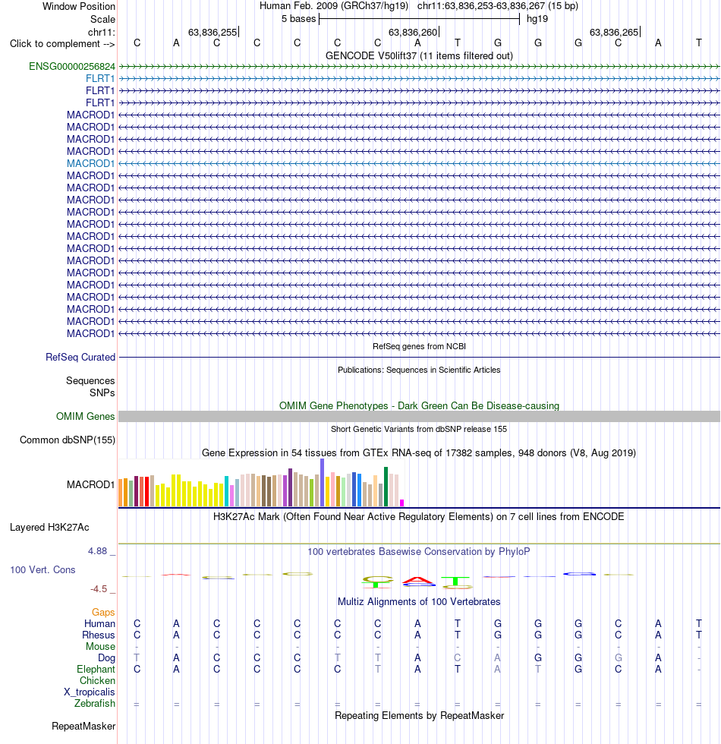Image resolution: width=721 pixels, height=744 pixels.
Task: Click the Rhesus species row label
Action: [98, 635]
